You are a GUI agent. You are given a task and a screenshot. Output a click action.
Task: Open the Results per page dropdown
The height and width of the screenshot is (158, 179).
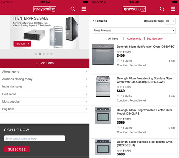point(170,21)
